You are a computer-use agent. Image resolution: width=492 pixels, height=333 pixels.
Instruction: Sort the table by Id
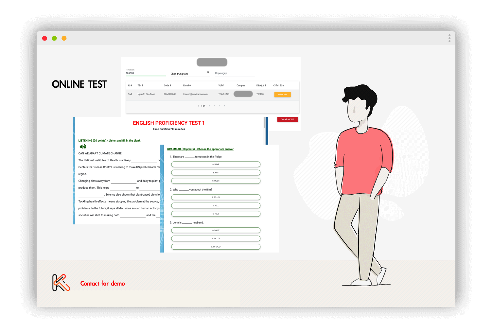(130, 85)
